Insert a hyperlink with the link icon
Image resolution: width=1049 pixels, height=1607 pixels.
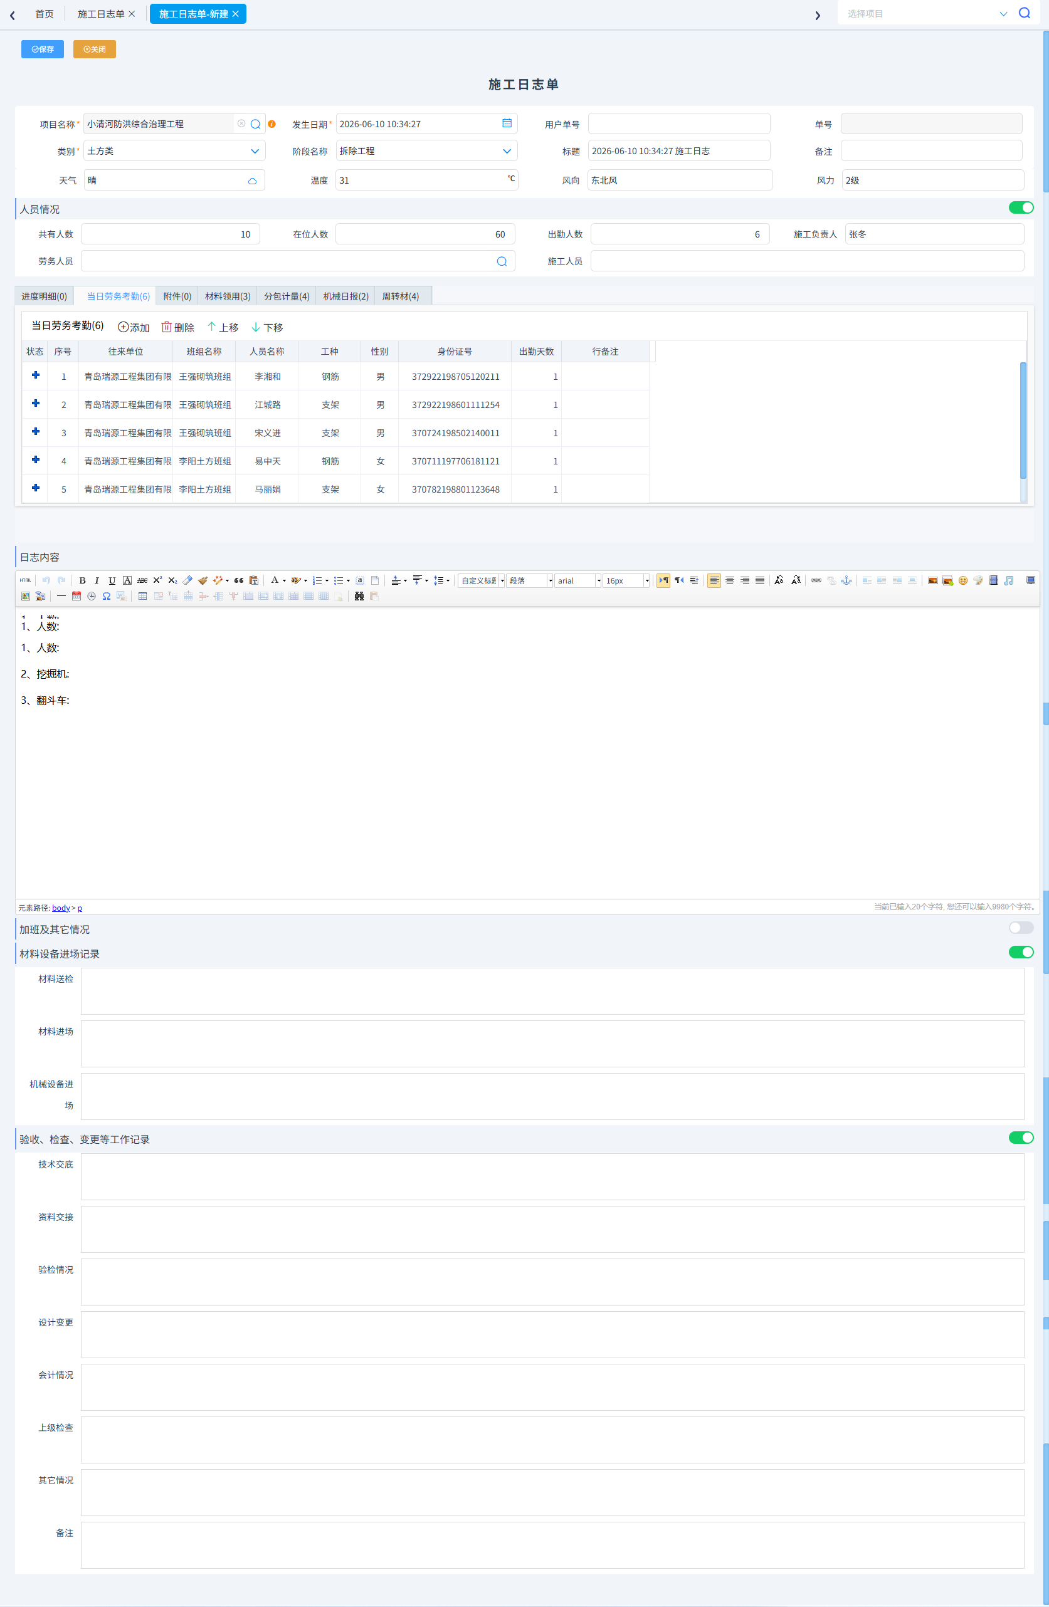coord(816,580)
